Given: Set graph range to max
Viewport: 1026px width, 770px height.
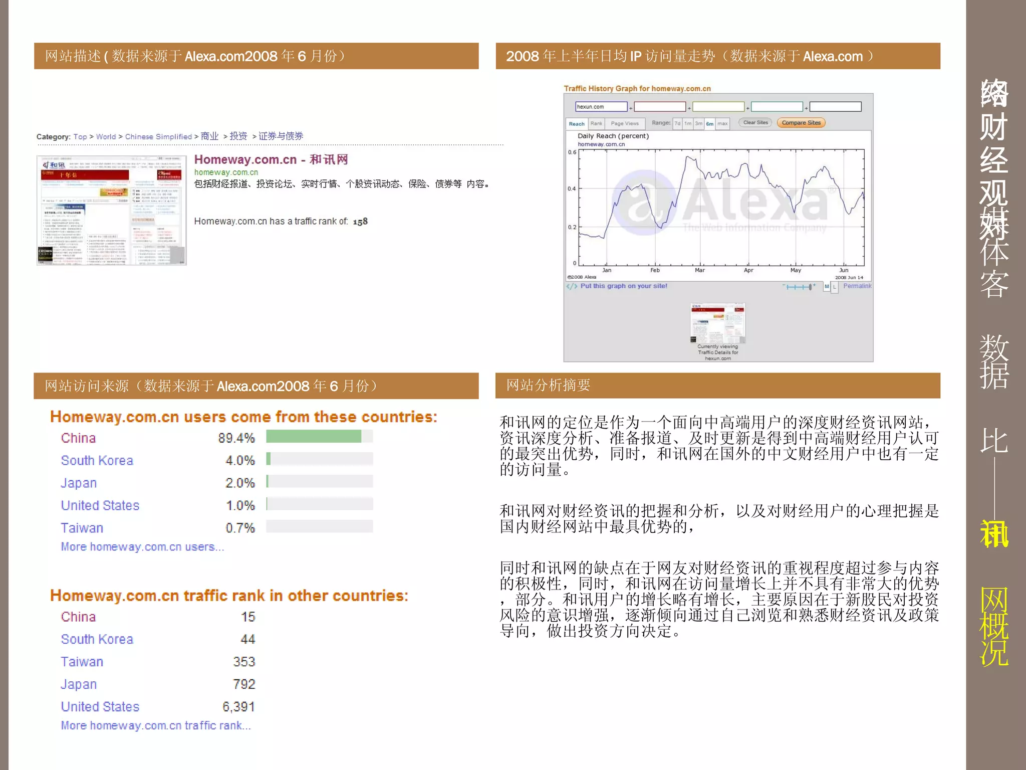Looking at the screenshot, I should click(722, 123).
